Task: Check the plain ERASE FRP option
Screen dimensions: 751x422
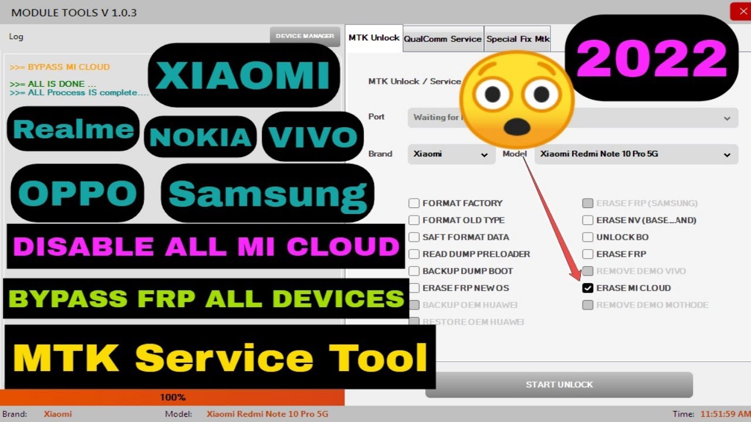Action: [587, 254]
